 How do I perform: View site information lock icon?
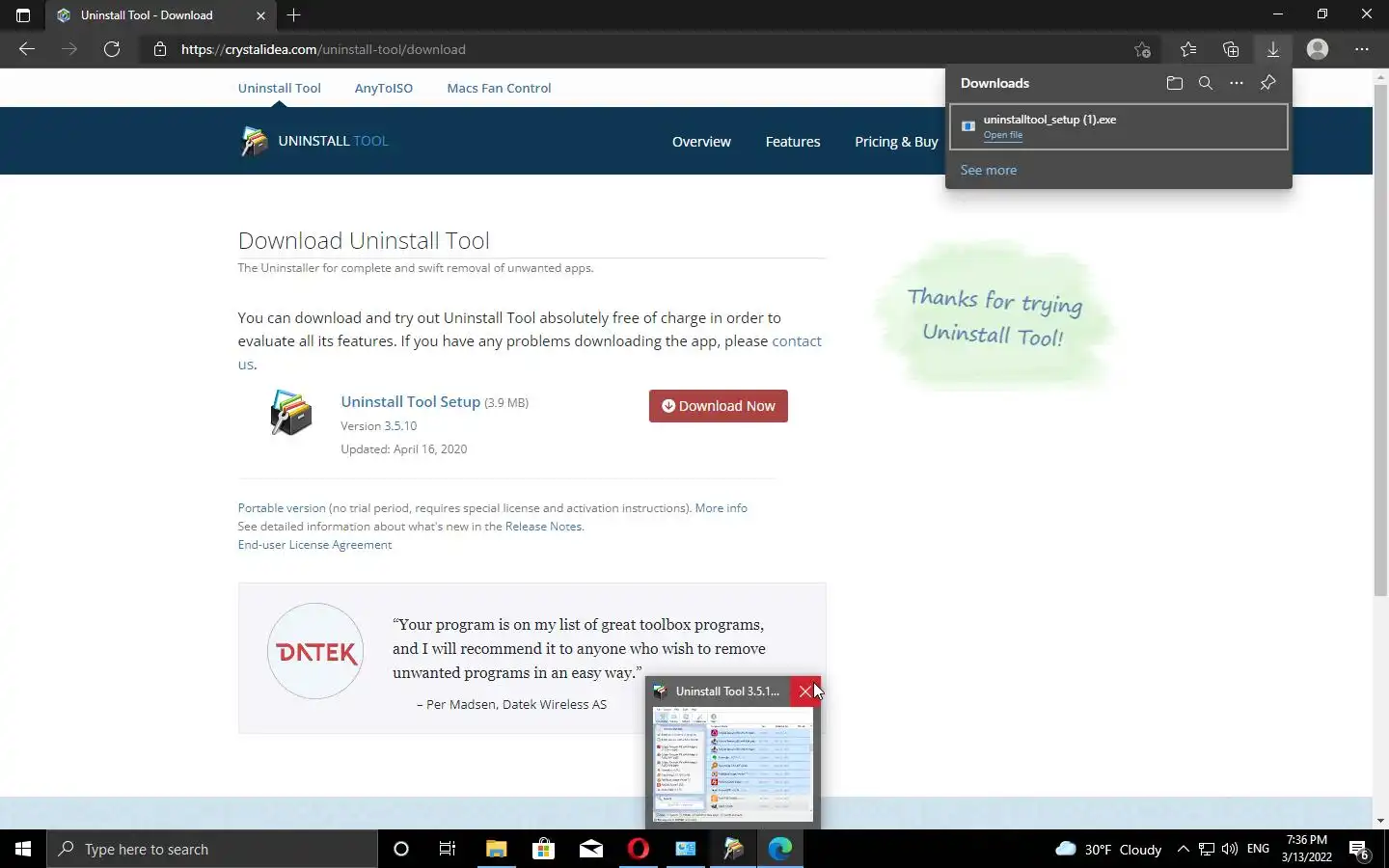tap(160, 49)
